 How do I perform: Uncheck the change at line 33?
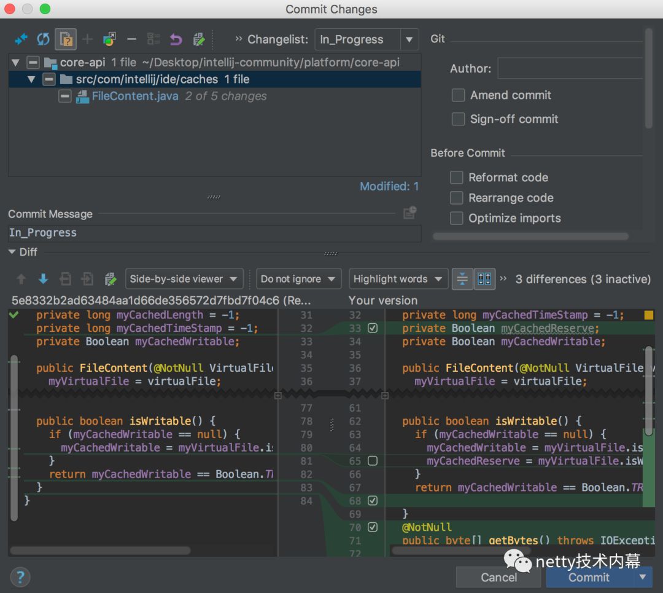click(373, 328)
